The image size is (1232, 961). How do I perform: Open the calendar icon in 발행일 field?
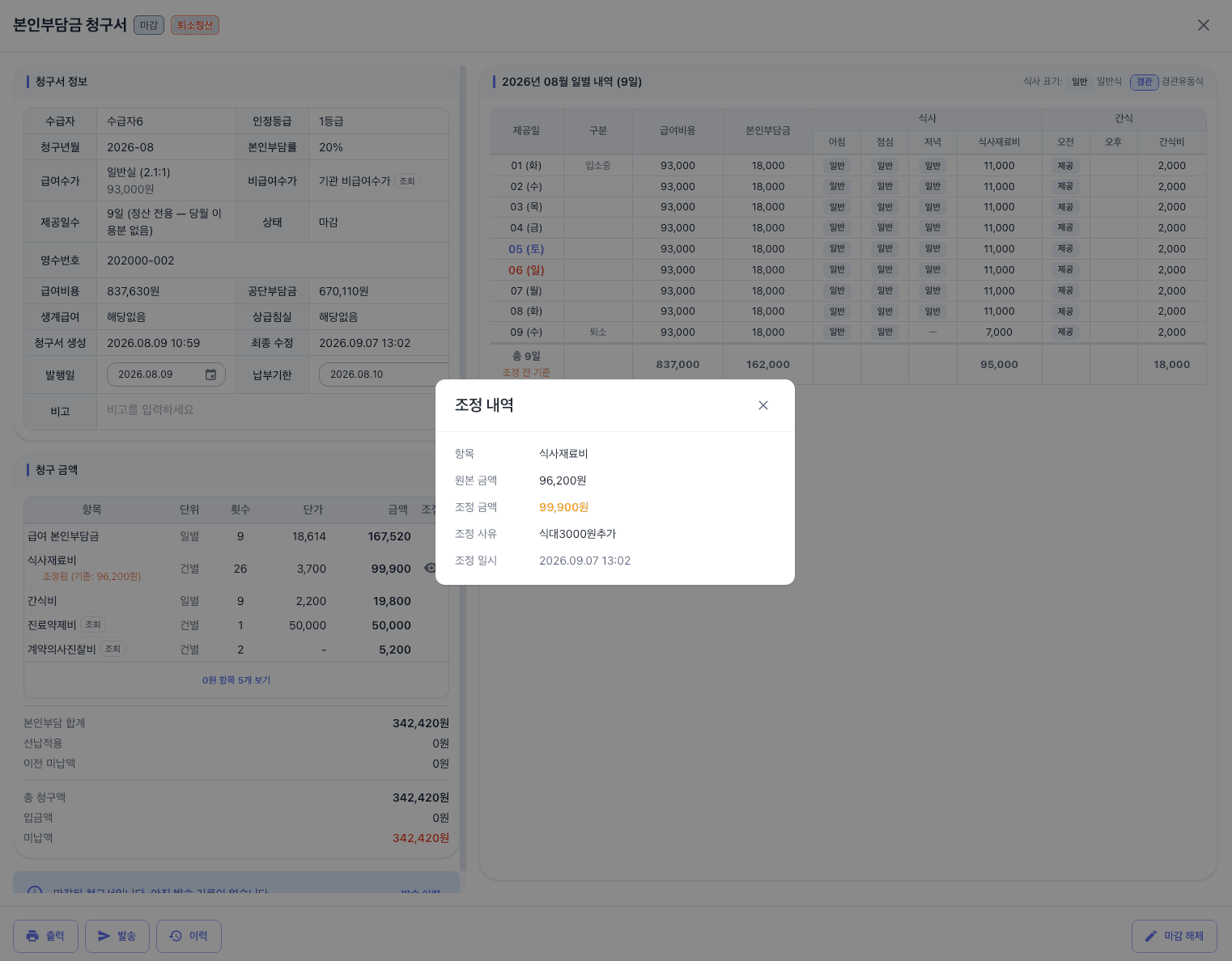click(x=210, y=375)
